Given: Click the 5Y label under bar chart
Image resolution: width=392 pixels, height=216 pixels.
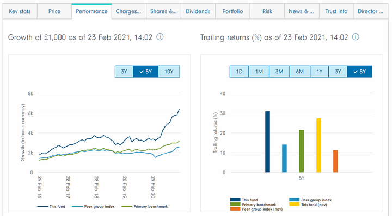Looking at the screenshot, I should click(302, 178).
